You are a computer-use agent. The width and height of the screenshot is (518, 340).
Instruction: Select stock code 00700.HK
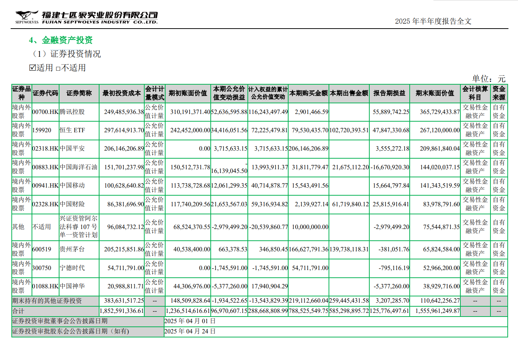point(45,112)
